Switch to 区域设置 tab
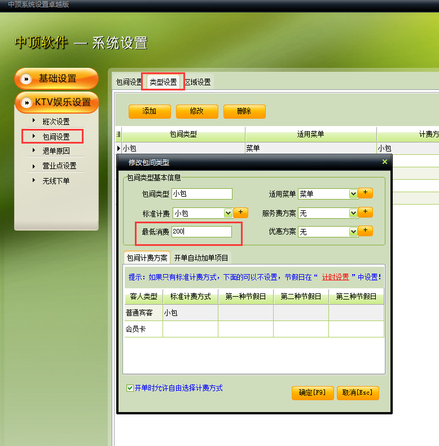This screenshot has height=446, width=439. (x=198, y=82)
